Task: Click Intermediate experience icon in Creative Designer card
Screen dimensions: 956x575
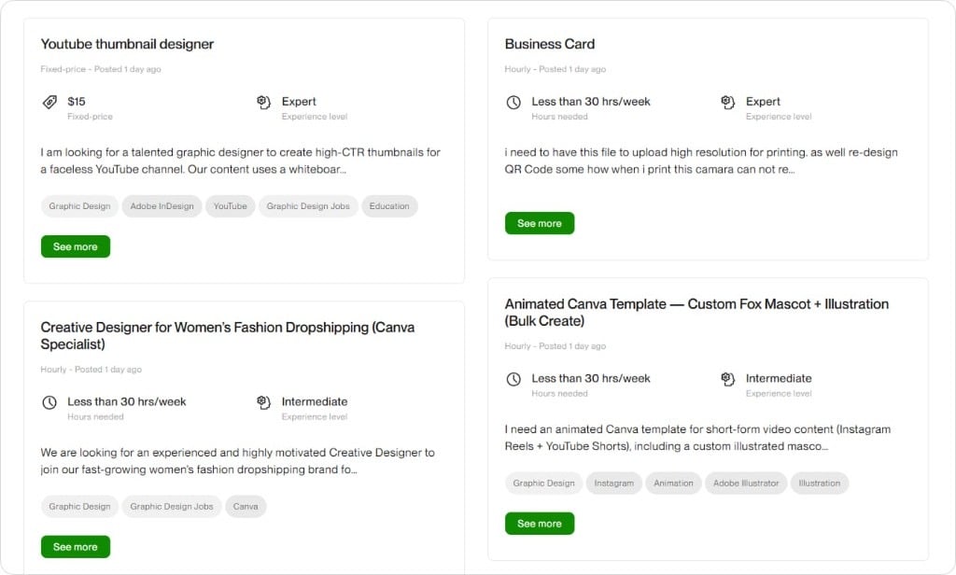Action: [264, 402]
